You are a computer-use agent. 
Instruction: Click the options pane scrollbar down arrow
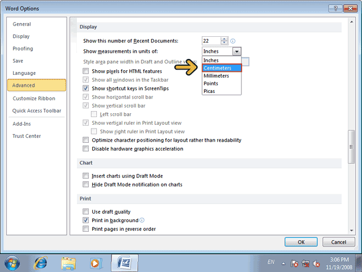tap(351, 231)
